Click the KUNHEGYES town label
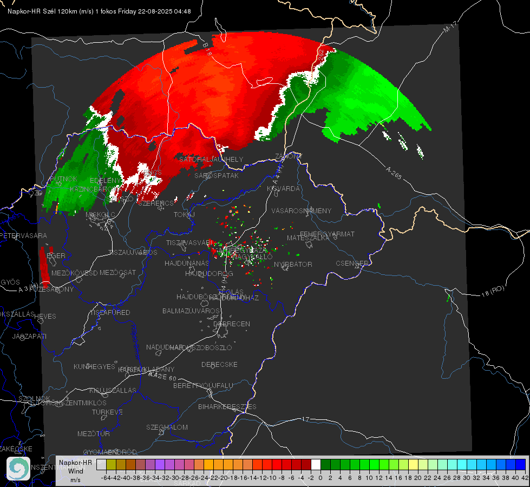 pyautogui.click(x=94, y=366)
